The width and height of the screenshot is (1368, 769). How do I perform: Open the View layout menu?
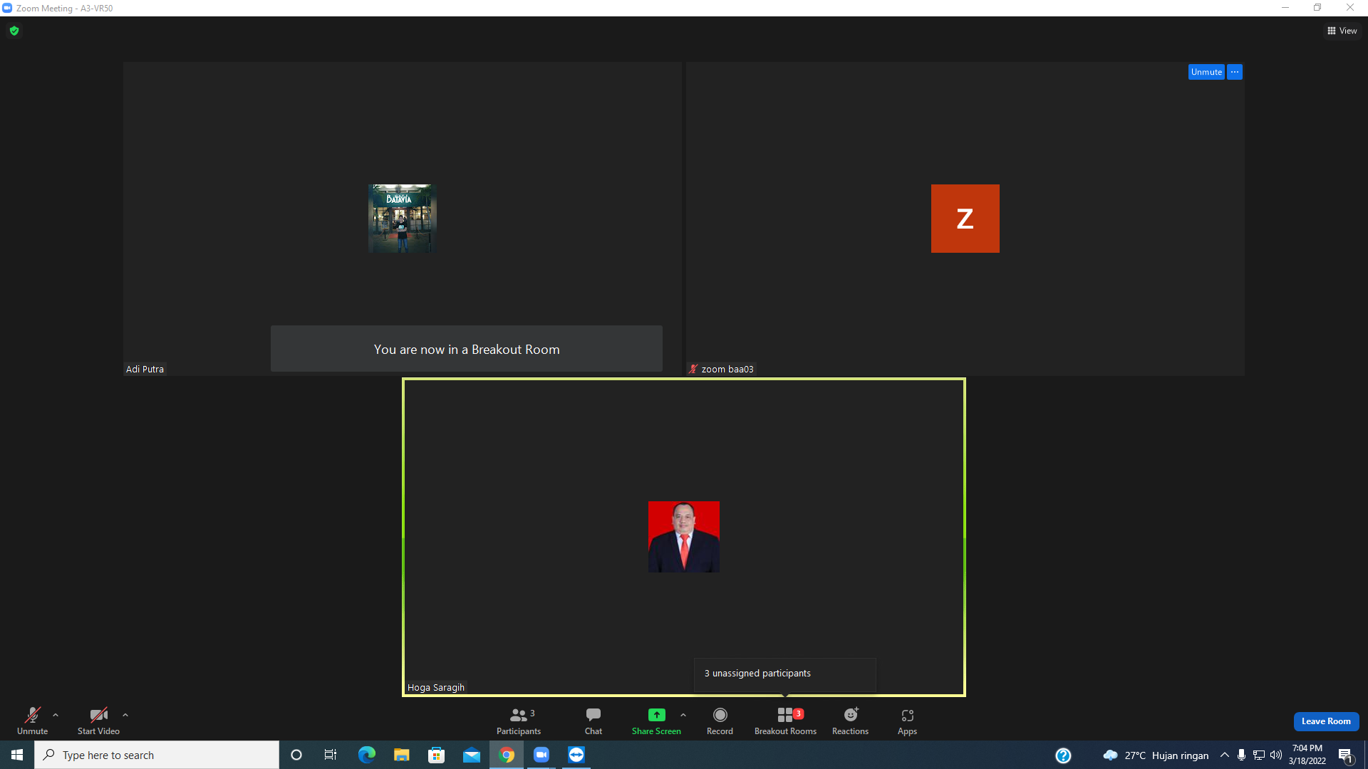point(1342,31)
